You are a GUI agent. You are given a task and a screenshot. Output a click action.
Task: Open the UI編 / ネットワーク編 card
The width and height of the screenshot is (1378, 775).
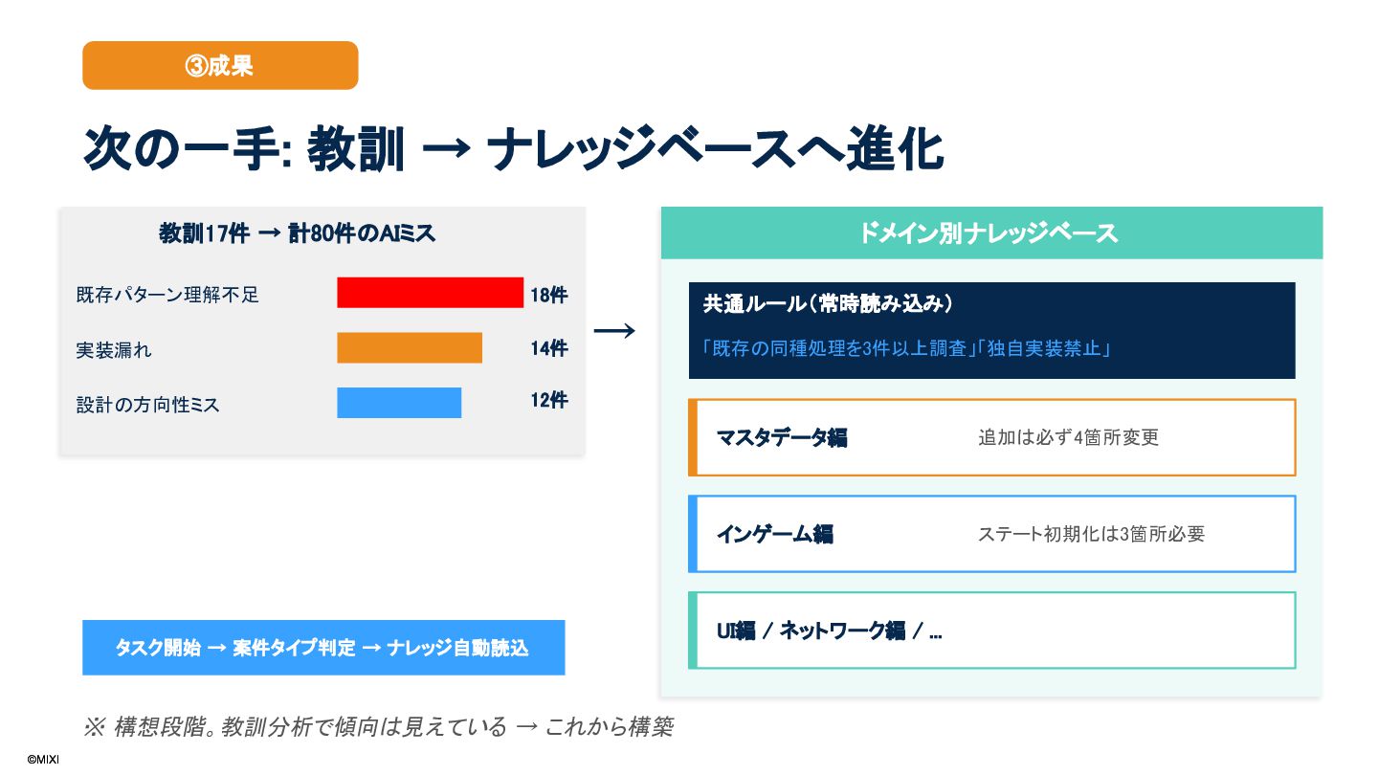tap(991, 631)
